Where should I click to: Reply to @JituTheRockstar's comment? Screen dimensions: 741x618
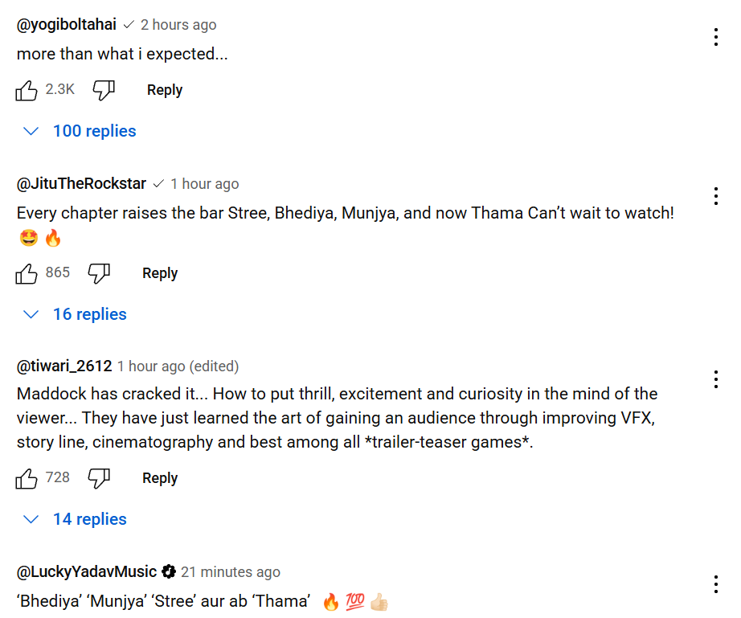pyautogui.click(x=160, y=273)
